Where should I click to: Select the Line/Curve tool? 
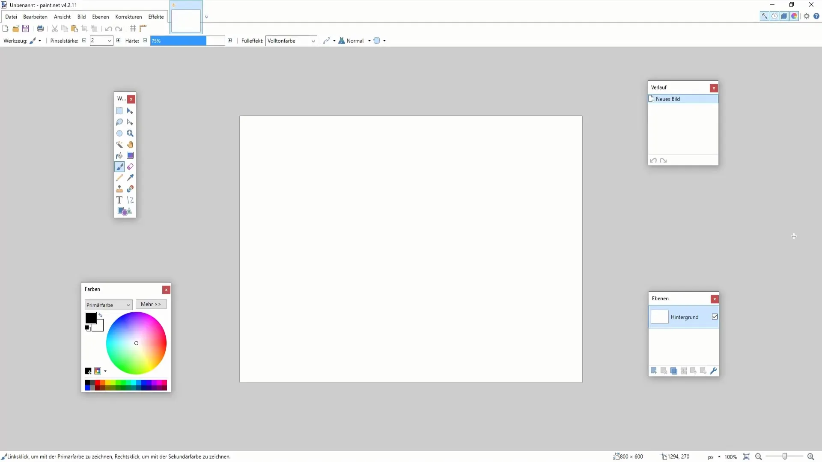[130, 200]
